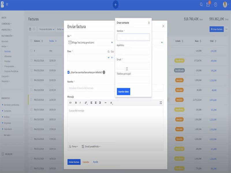Open the Email predefinido dropdown

pyautogui.click(x=91, y=146)
